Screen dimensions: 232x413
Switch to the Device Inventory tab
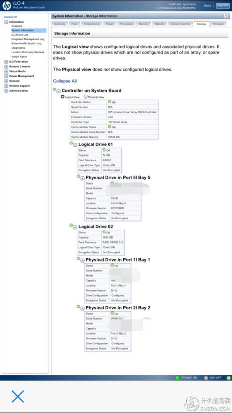point(181,24)
